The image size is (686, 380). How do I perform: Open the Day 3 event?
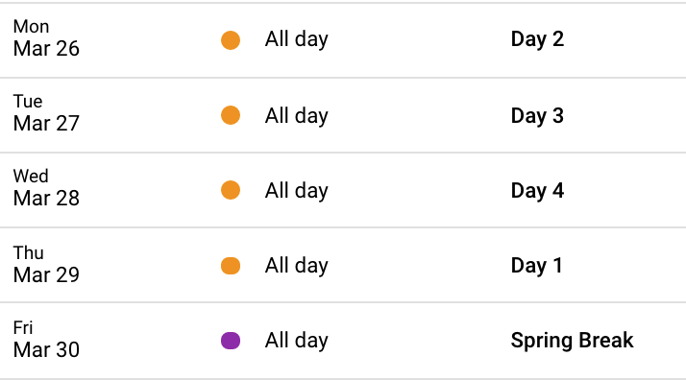[537, 116]
